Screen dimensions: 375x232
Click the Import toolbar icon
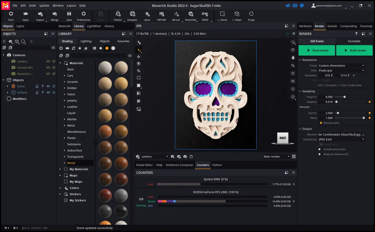pyautogui.click(x=40, y=16)
